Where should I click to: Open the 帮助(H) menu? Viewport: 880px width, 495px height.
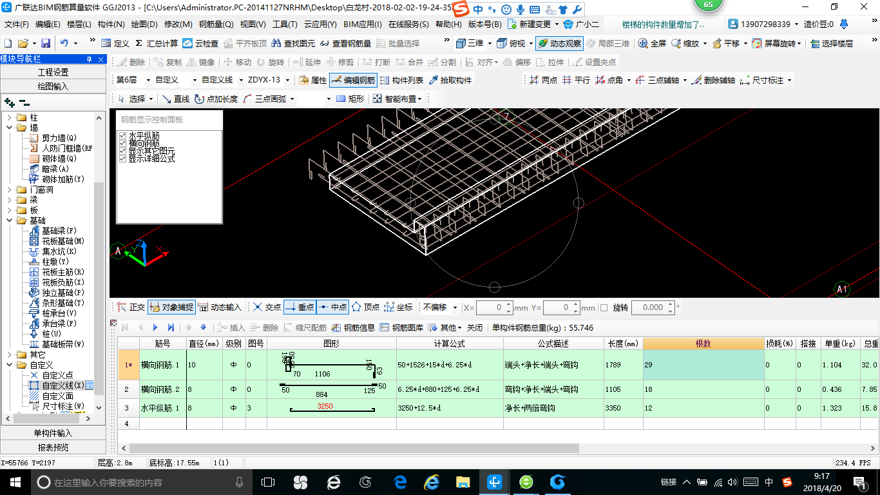tap(448, 24)
